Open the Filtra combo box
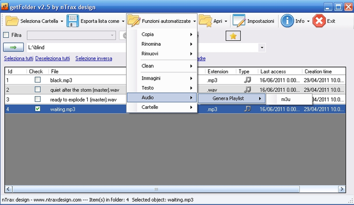354x205 pixels. 71,36
